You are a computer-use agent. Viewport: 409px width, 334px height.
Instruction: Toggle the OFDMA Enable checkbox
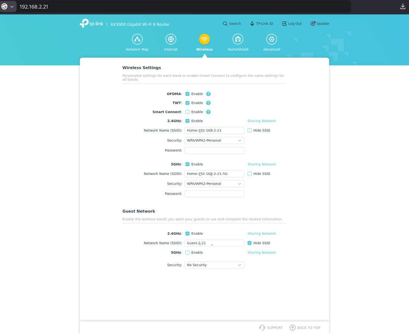click(x=187, y=94)
